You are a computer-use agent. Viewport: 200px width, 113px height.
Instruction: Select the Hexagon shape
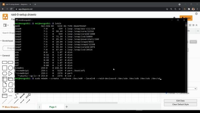click(x=5, y=73)
